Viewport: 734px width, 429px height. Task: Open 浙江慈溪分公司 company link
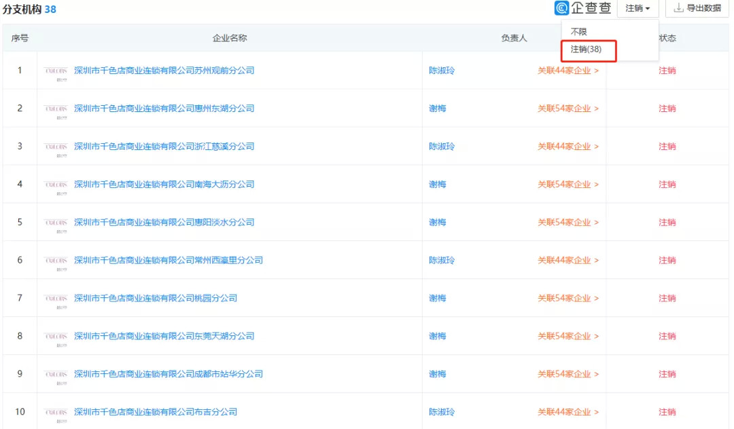(164, 146)
